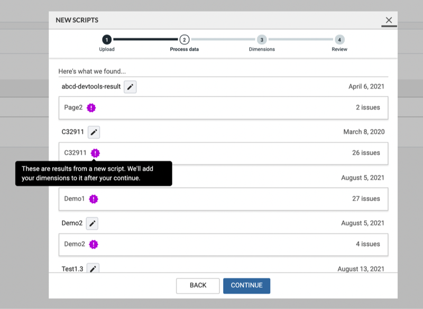Select the Demo1 warning badge
The image size is (423, 309).
click(x=94, y=199)
